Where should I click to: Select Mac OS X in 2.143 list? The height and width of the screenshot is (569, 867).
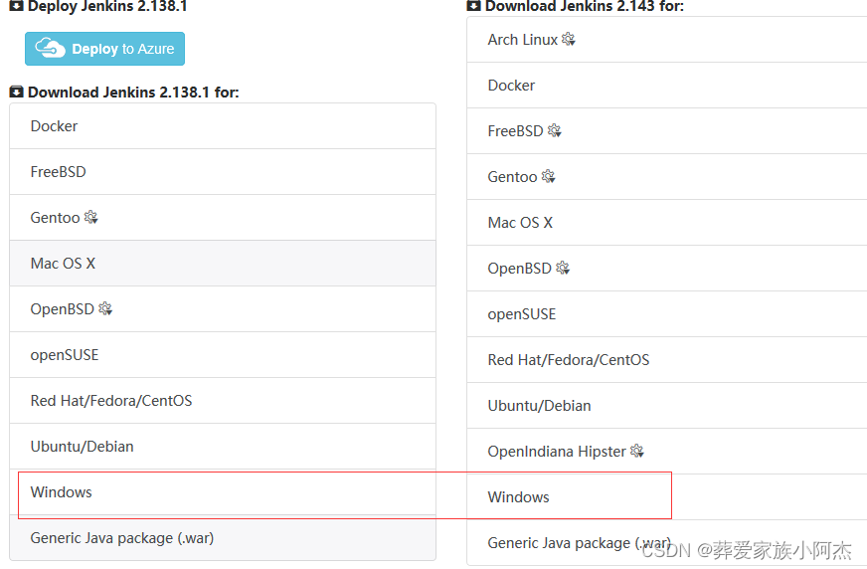[x=667, y=223]
